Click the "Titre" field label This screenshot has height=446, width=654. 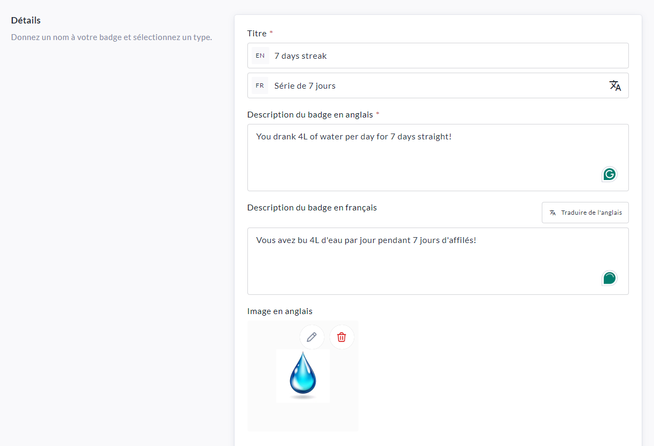257,34
